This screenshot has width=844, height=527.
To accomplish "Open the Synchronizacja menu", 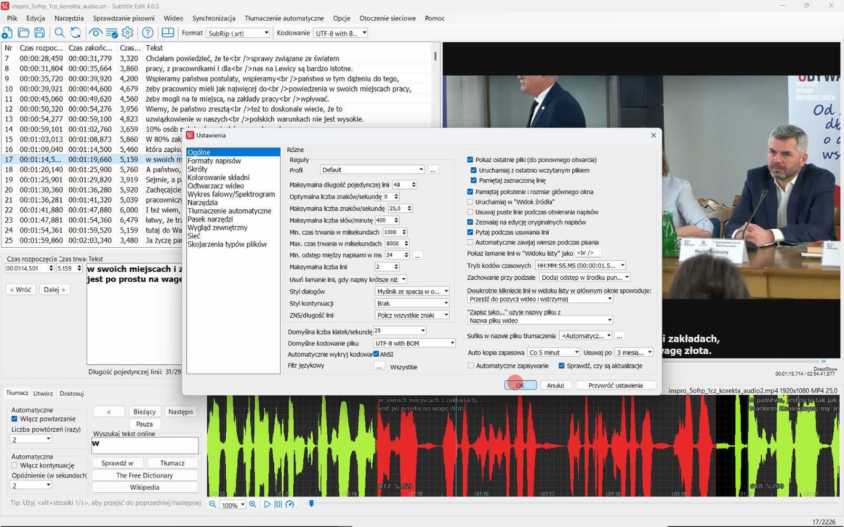I will click(214, 18).
